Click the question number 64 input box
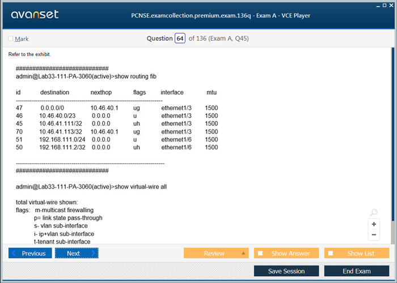Screen dimensions: 397x283 [x=180, y=38]
